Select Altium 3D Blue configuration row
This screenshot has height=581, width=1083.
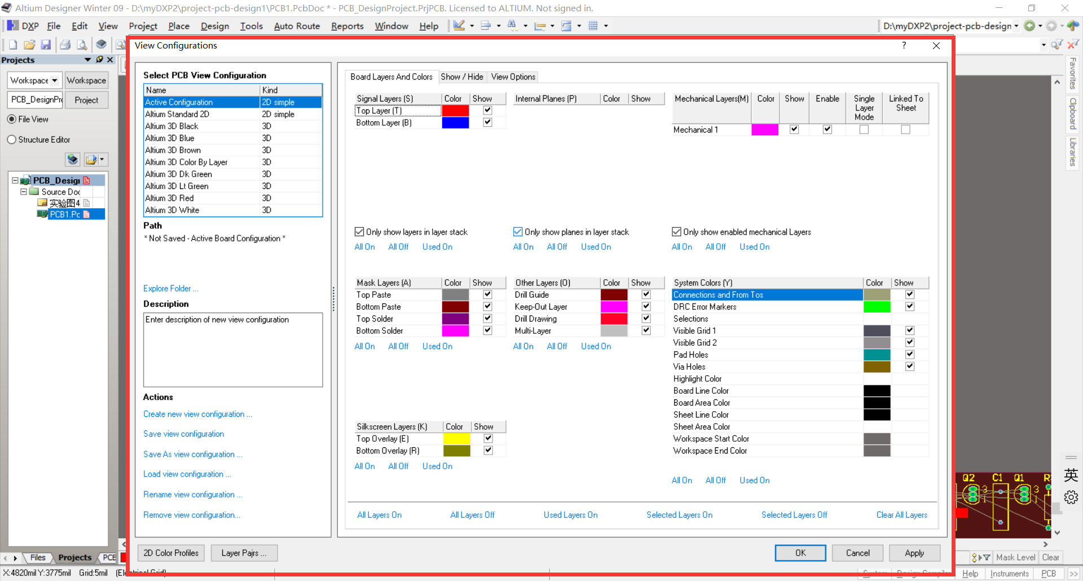233,138
